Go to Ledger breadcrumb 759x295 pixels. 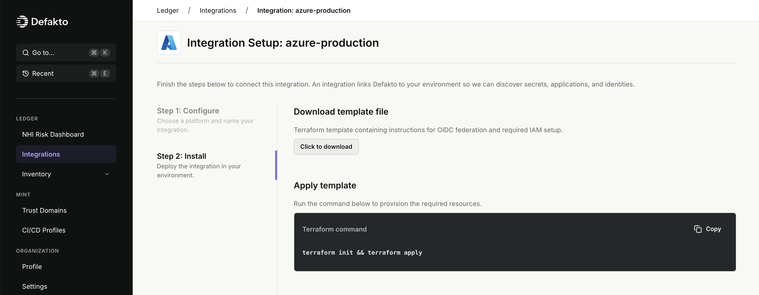tap(168, 11)
